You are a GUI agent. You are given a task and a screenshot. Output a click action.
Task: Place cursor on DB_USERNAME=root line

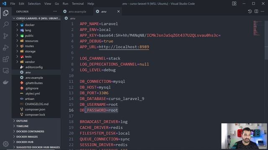tap(99, 105)
